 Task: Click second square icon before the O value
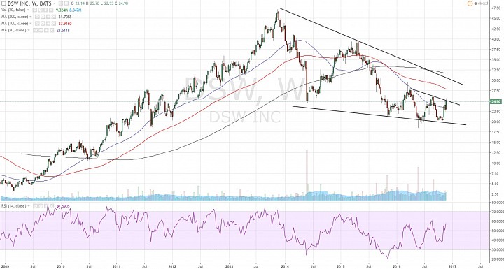pos(66,3)
